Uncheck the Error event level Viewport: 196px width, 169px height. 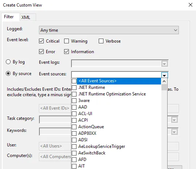(41, 52)
